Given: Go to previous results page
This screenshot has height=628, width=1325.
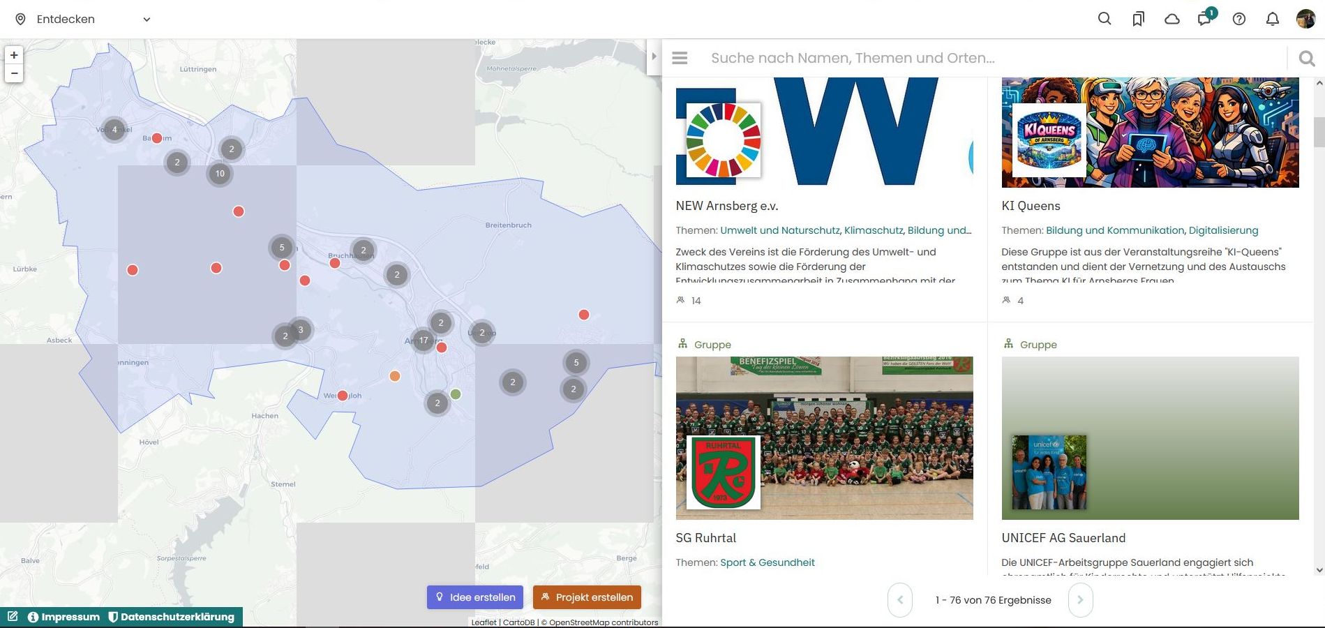Looking at the screenshot, I should [x=899, y=600].
